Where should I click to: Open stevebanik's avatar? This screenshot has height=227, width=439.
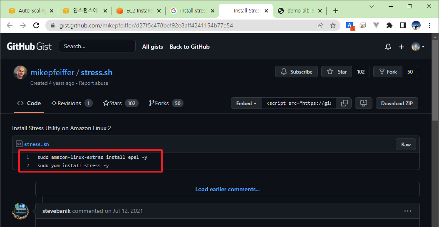point(20,211)
